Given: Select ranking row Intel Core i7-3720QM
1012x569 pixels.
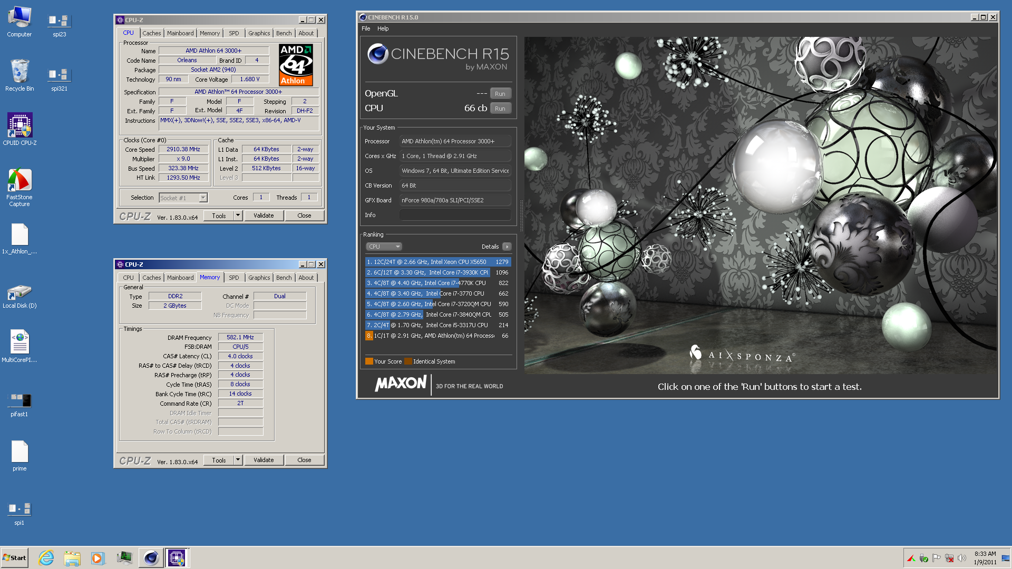Looking at the screenshot, I should [x=437, y=304].
